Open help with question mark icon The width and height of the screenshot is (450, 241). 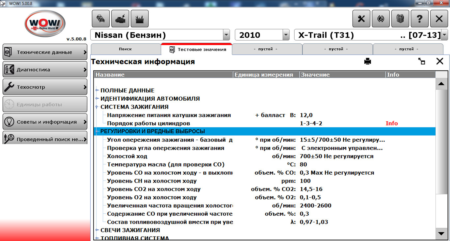[x=419, y=19]
